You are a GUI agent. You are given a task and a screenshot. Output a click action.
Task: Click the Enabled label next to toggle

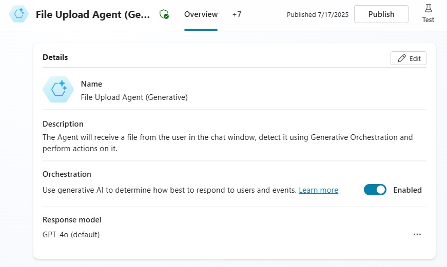pos(407,190)
